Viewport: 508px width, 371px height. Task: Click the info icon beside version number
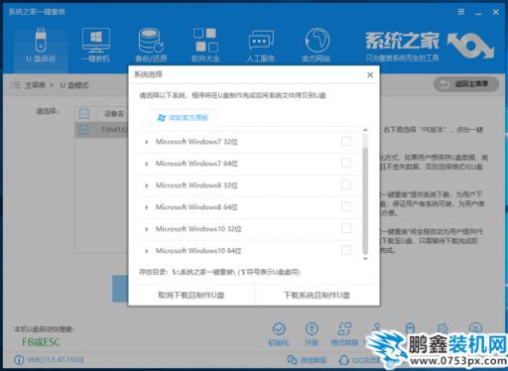point(19,360)
